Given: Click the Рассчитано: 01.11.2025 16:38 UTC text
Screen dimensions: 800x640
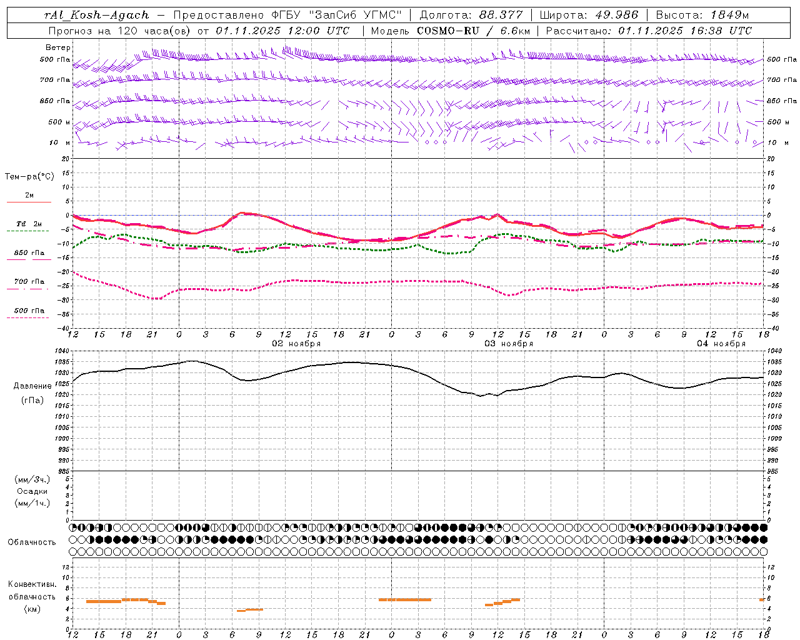Looking at the screenshot, I should click(x=649, y=31).
